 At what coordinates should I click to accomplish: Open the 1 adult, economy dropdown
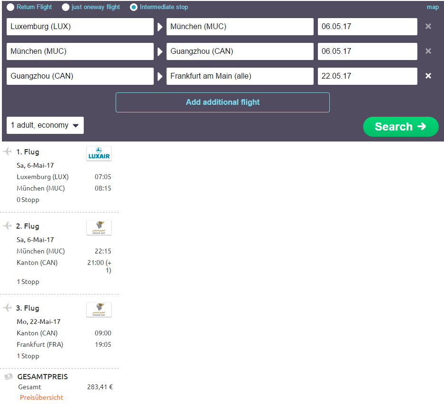(x=45, y=125)
